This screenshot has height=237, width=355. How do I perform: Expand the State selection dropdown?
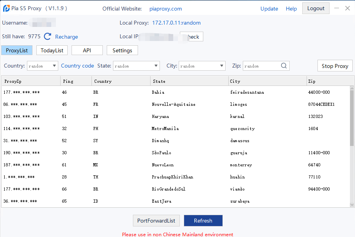tap(136, 66)
